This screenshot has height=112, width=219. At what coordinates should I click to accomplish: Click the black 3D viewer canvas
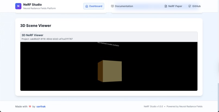coord(109,66)
